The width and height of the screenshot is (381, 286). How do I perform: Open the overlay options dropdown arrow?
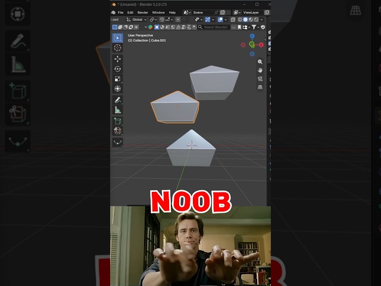click(x=226, y=20)
